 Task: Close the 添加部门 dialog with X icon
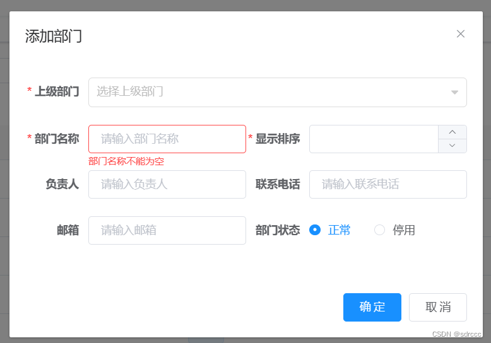click(x=460, y=34)
